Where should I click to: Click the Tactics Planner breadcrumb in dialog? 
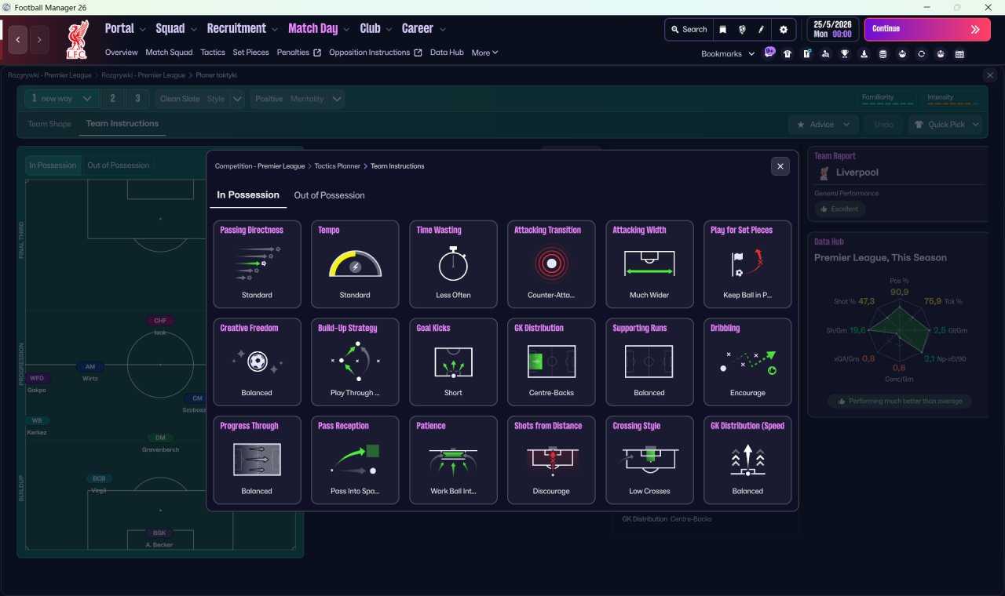(x=338, y=166)
